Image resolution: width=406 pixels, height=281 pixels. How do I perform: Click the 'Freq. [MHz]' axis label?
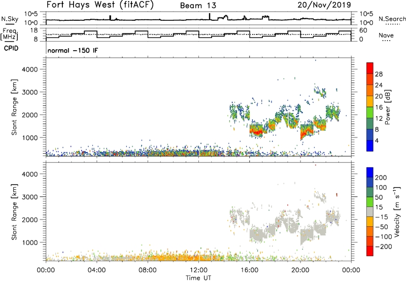pos(10,34)
